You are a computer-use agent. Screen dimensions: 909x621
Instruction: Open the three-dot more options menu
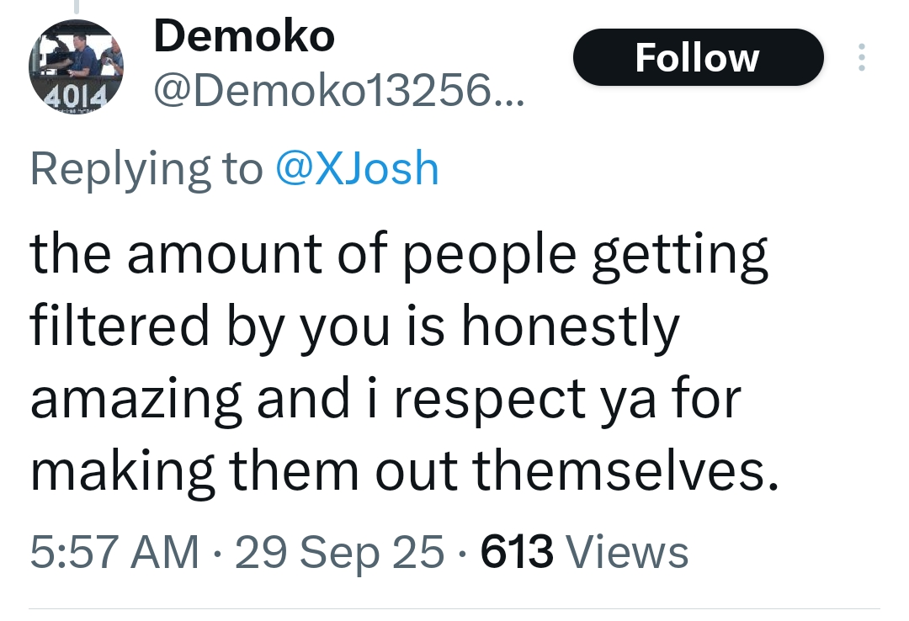(860, 57)
